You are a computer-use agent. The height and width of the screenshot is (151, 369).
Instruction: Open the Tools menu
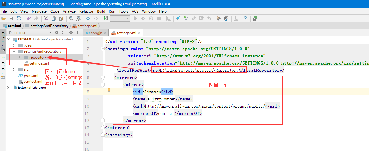123,11
